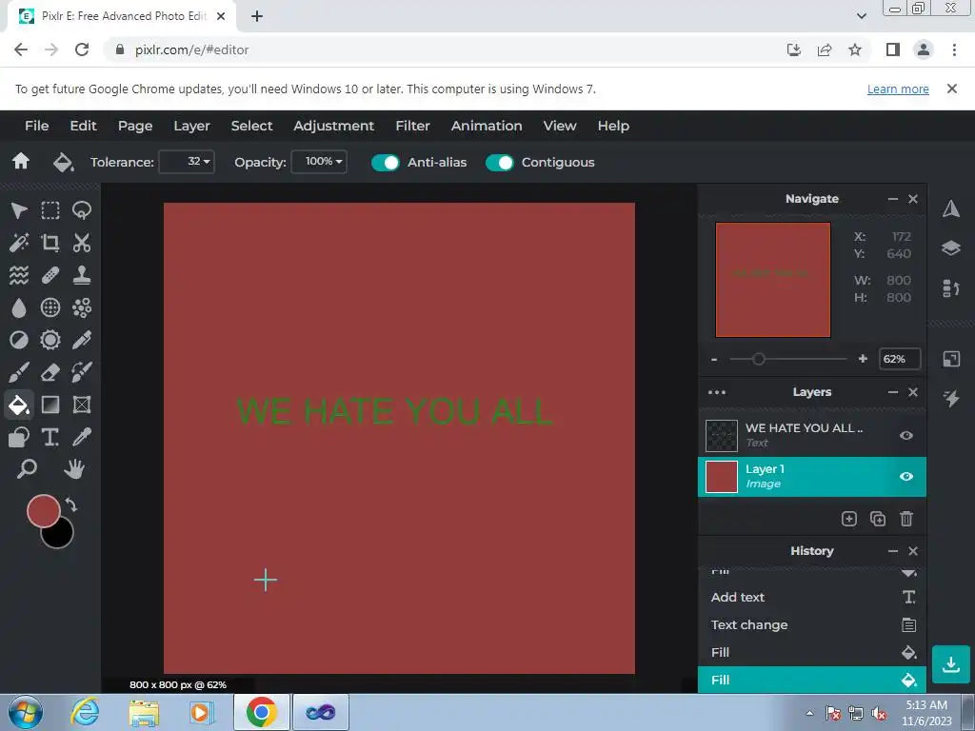Open the Tolerance dropdown

[187, 162]
